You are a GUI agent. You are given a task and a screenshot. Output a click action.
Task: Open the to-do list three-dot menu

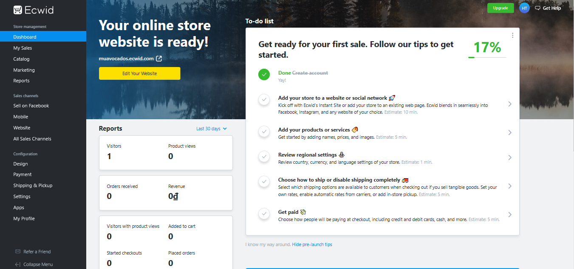[x=513, y=35]
